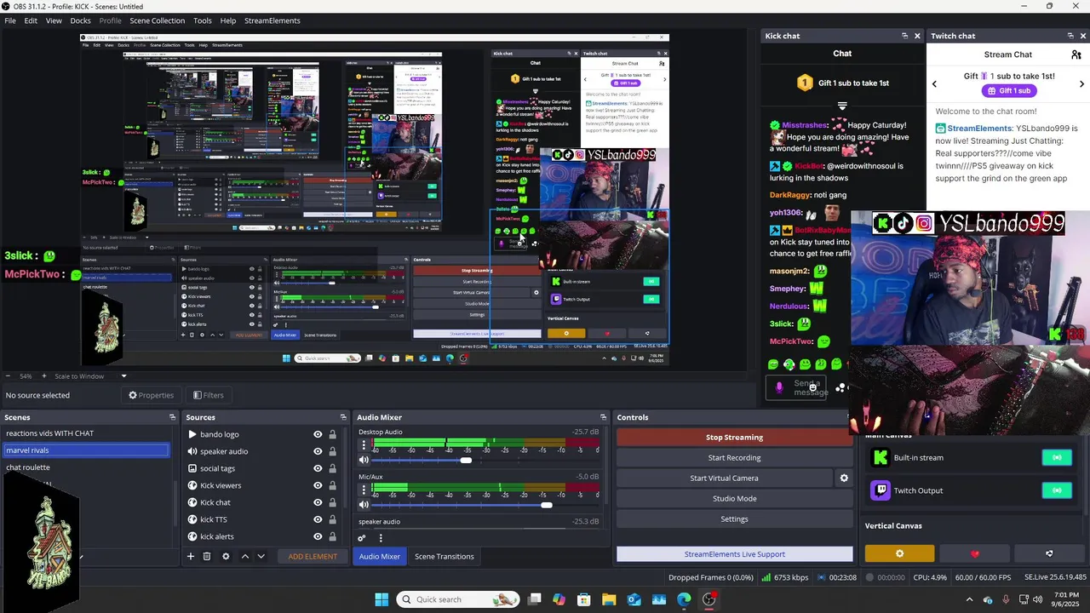Open Windows Start menu
1090x613 pixels.
coord(381,599)
